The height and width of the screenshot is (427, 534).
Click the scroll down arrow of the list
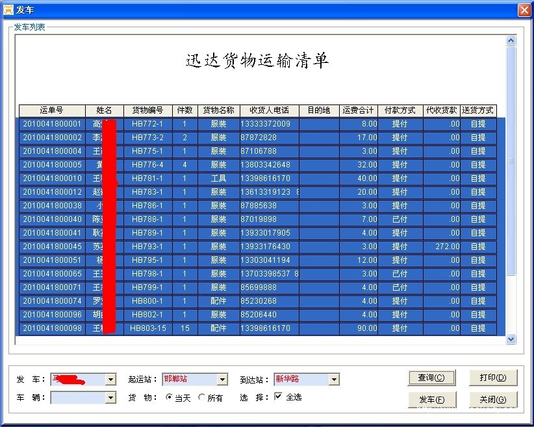[x=511, y=339]
